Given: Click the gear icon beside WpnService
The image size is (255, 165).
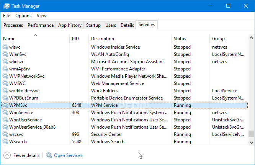Looking at the screenshot, I should click(x=5, y=112).
